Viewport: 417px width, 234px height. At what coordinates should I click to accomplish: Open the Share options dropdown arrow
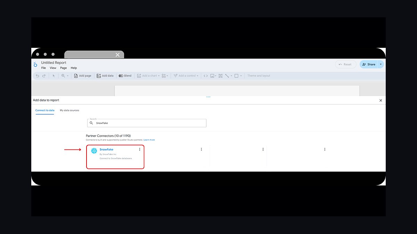coord(381,64)
